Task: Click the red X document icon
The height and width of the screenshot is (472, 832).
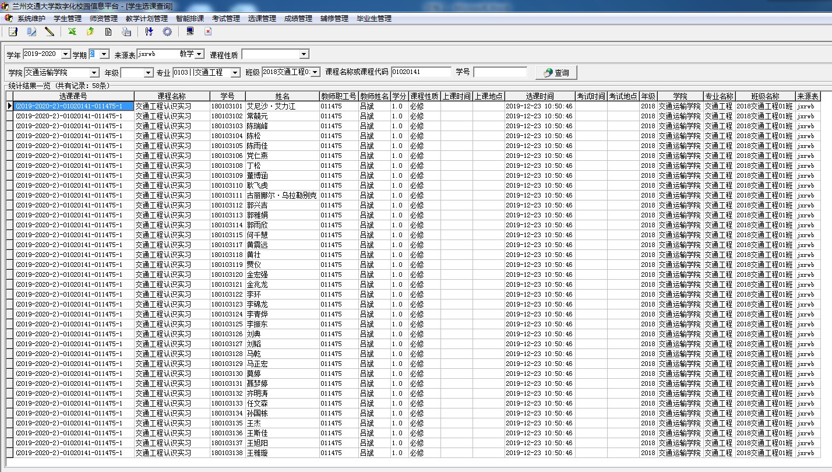Action: (x=208, y=32)
